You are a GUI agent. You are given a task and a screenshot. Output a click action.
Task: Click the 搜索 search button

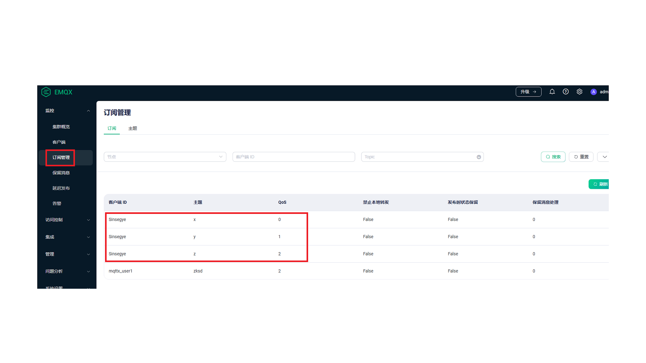[x=553, y=157]
